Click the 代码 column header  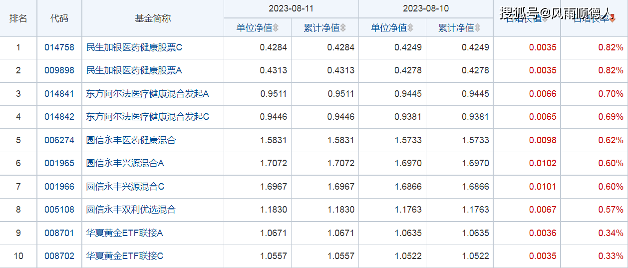click(59, 18)
